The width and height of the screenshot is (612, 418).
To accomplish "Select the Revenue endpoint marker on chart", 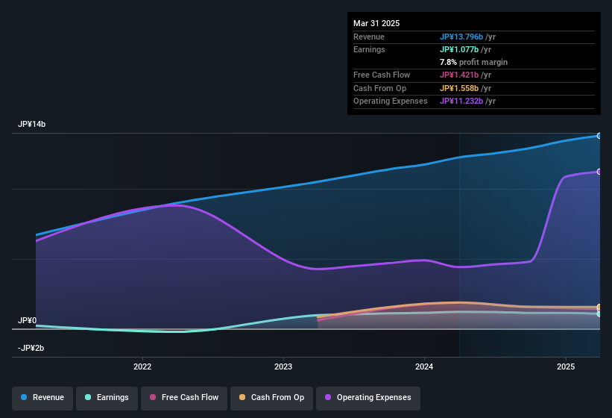I will coord(599,136).
